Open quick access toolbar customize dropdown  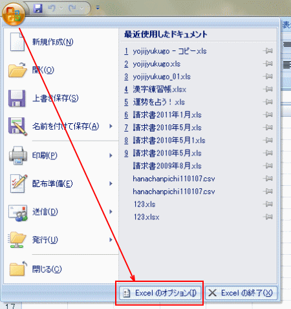(98, 8)
